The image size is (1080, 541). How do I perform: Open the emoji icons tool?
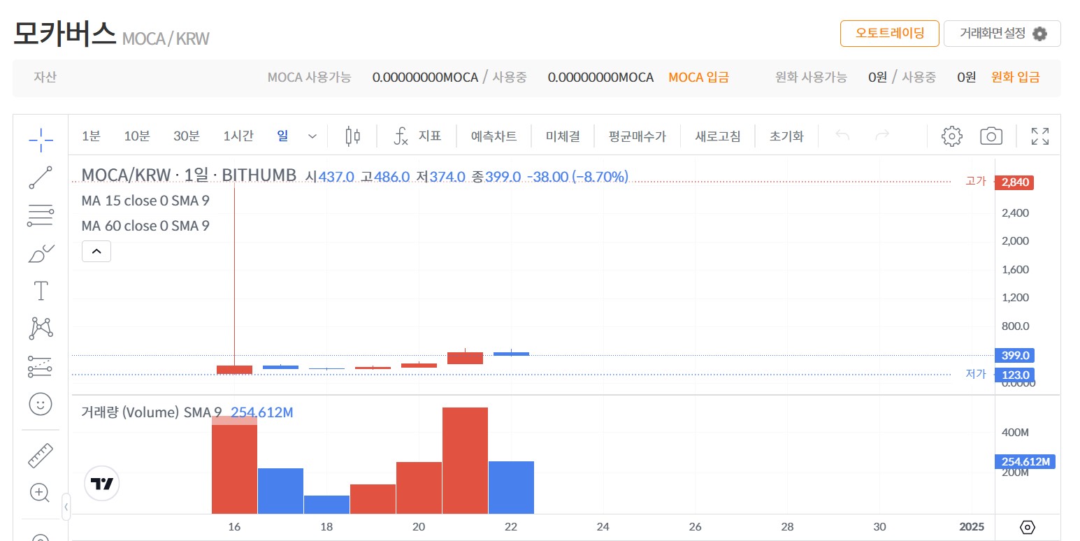coord(41,403)
